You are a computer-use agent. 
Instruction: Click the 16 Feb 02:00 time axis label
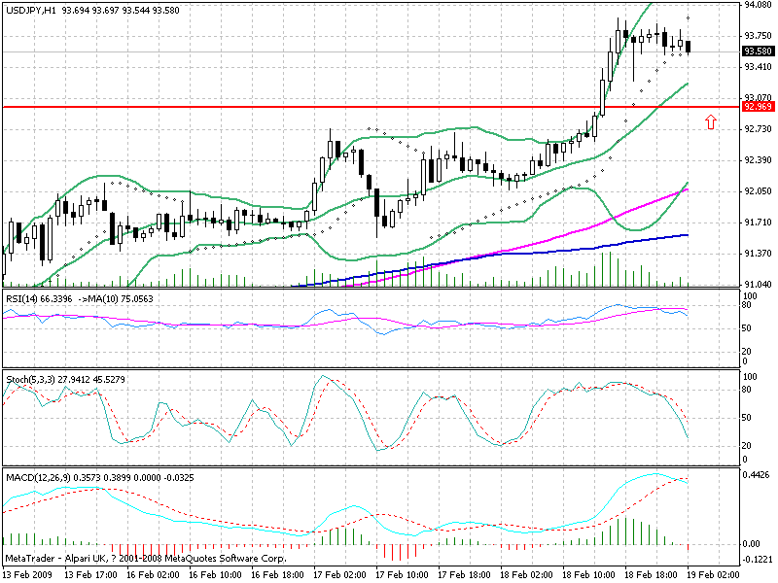[154, 574]
